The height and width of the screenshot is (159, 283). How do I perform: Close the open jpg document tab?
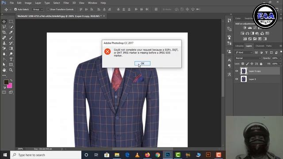pyautogui.click(x=104, y=16)
